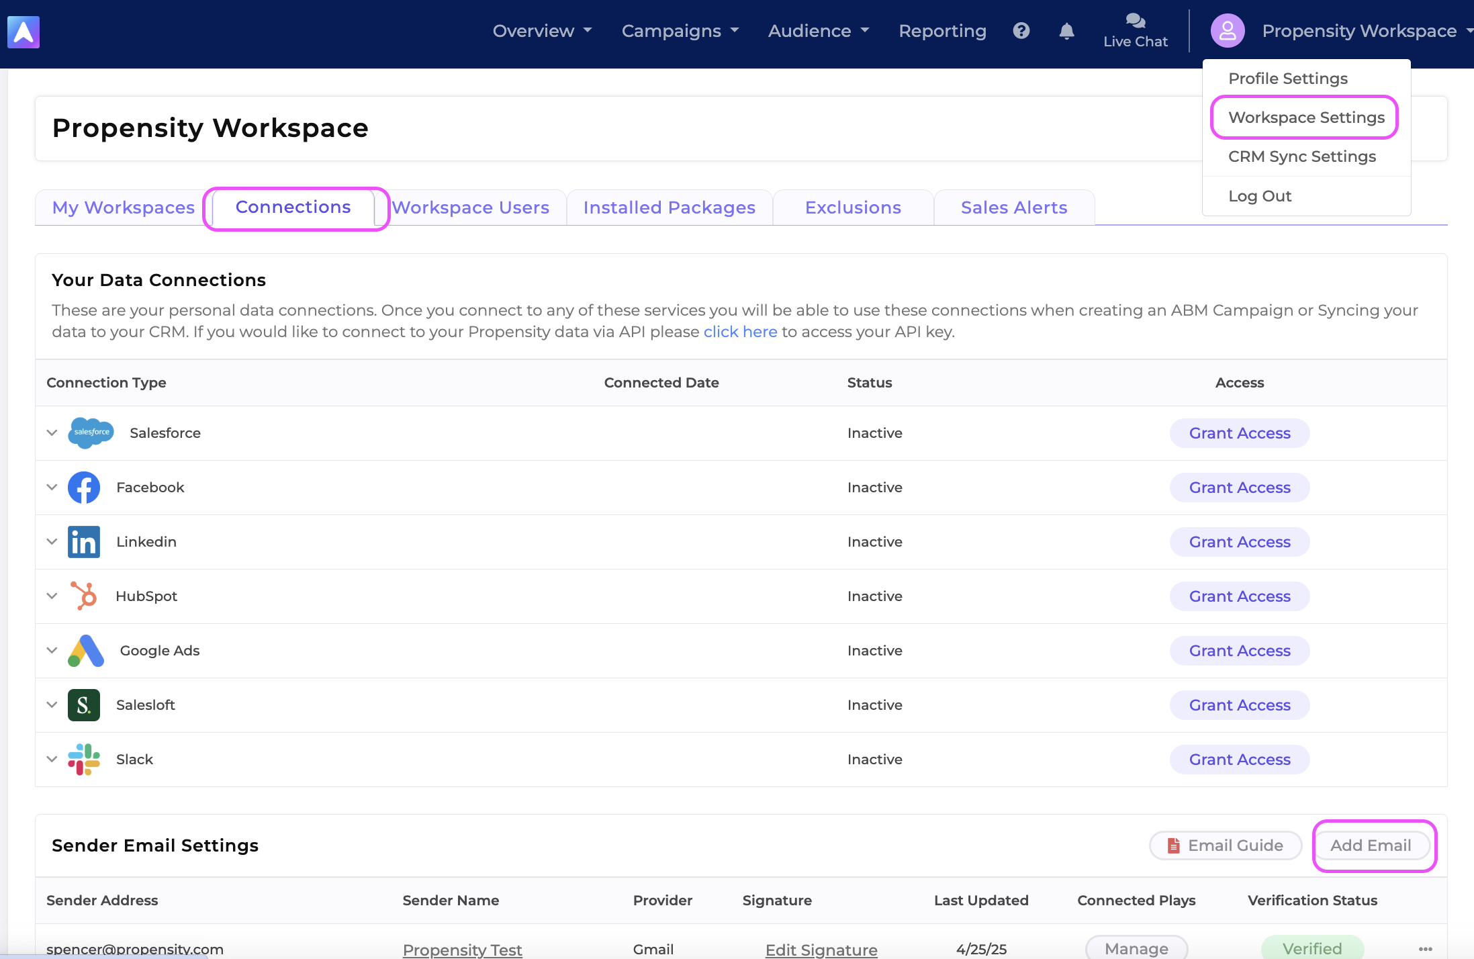The height and width of the screenshot is (959, 1474).
Task: Click the Propensity logo icon
Action: pos(24,32)
